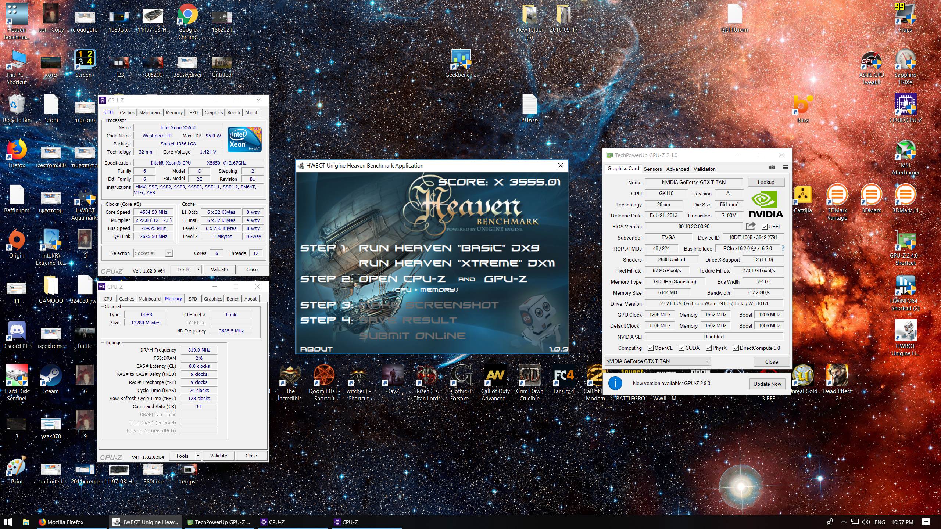
Task: Open the Grim Dawn Crucible shortcut
Action: 529,383
